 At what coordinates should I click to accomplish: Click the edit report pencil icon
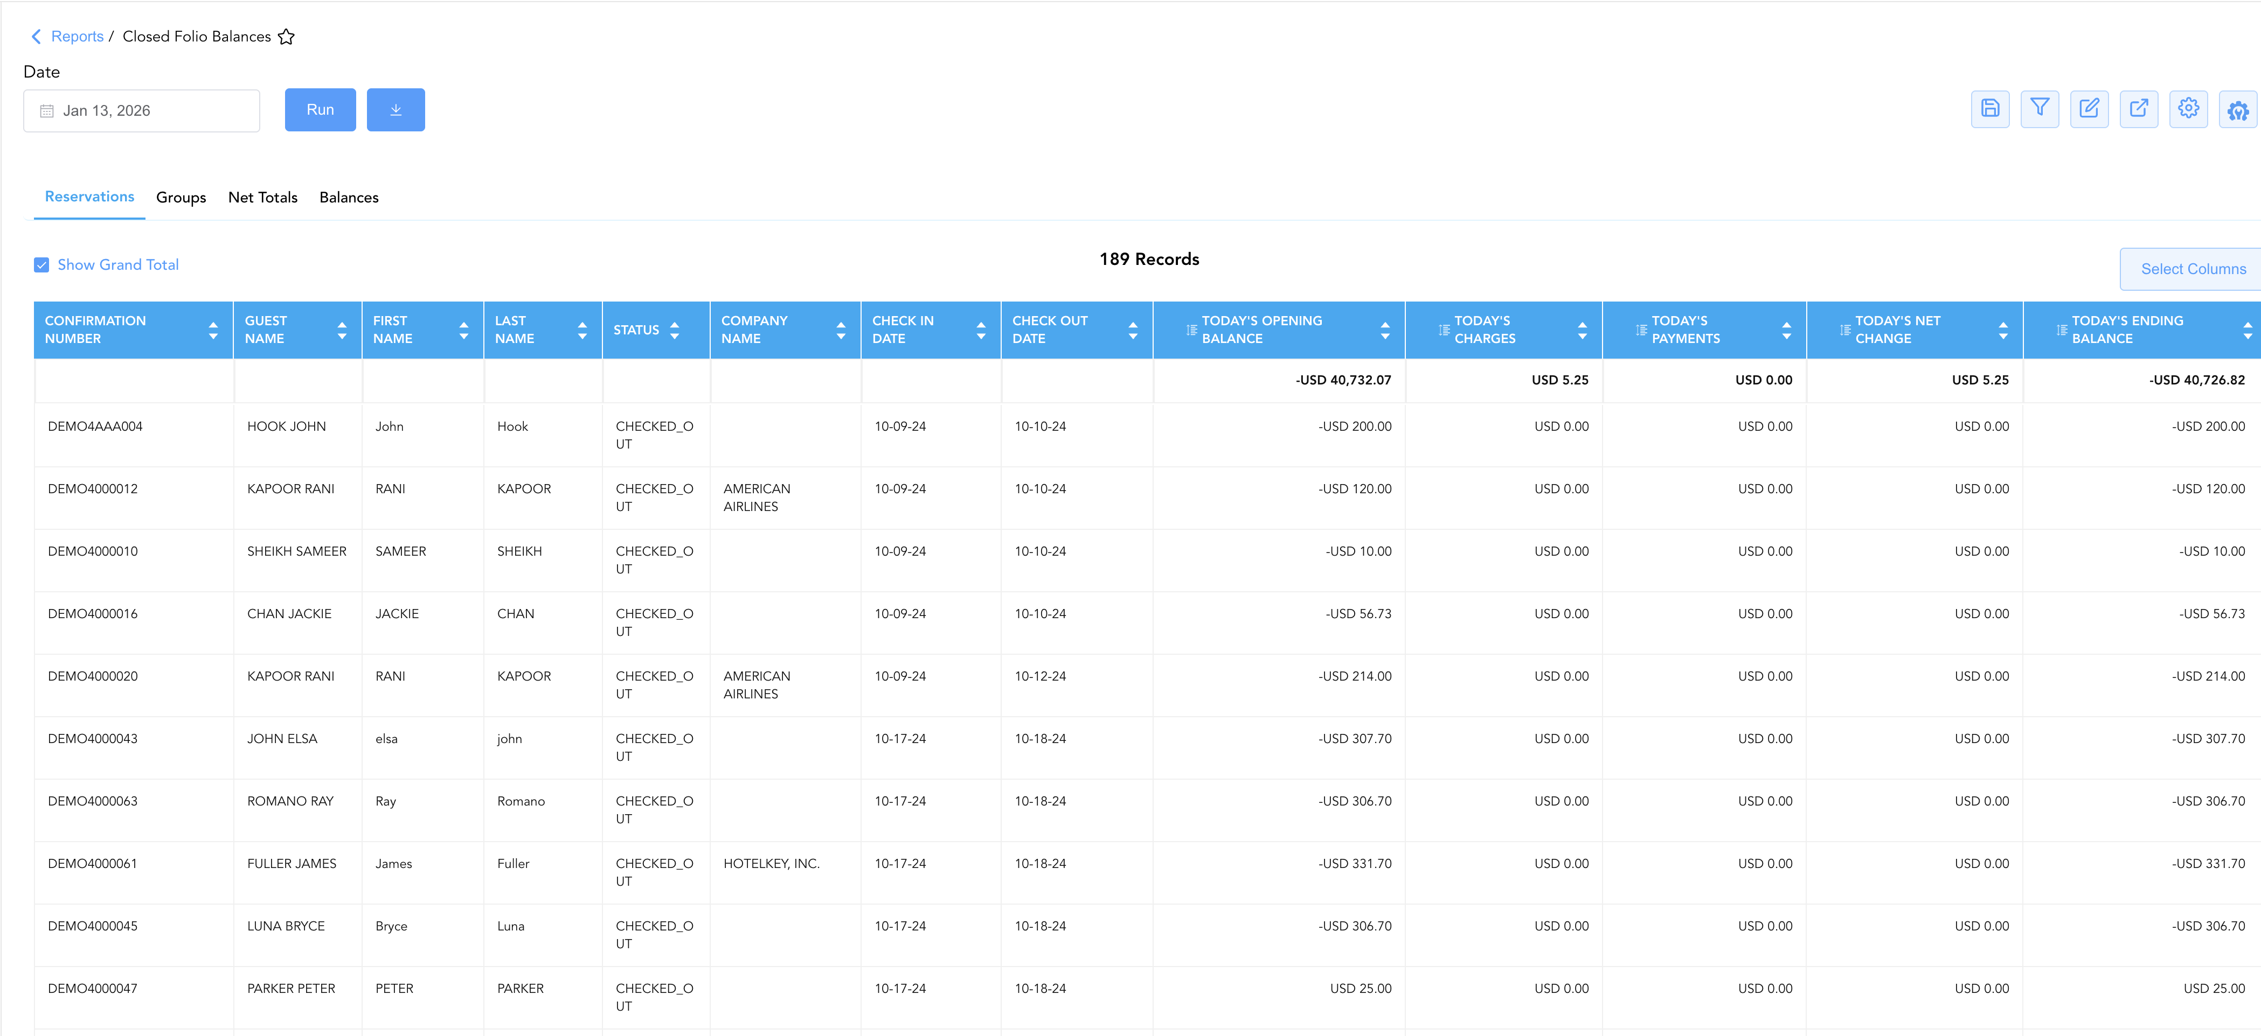[2089, 109]
